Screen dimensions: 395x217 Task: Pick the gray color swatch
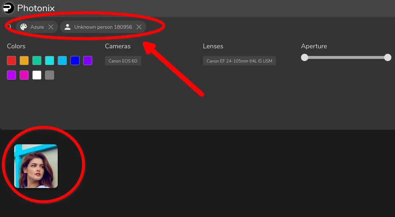click(50, 75)
